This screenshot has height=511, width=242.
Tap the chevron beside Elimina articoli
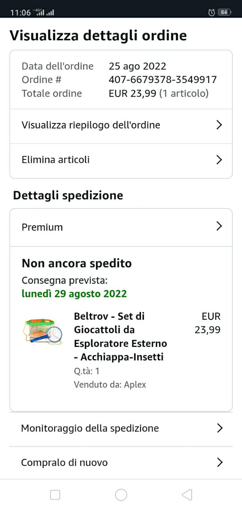point(219,160)
